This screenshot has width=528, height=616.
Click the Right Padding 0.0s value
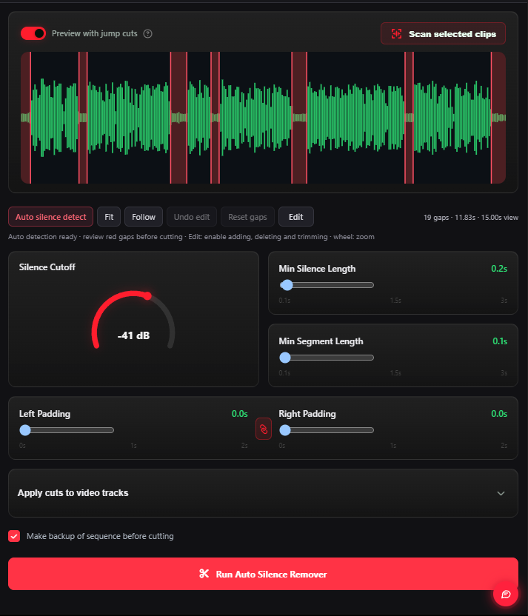[499, 414]
